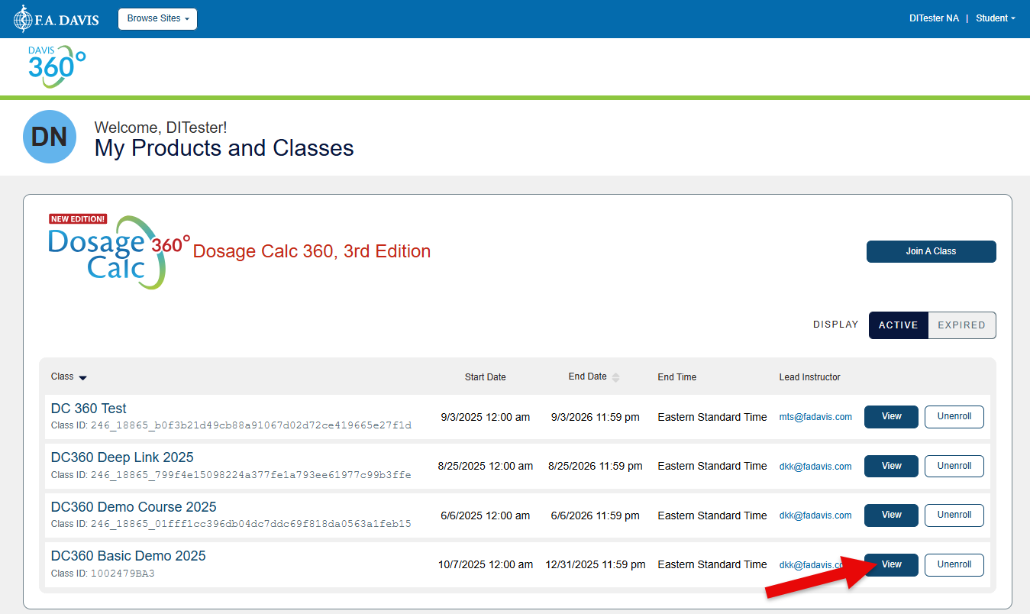Sort by End Date arrows icon
This screenshot has height=614, width=1030.
pyautogui.click(x=616, y=377)
